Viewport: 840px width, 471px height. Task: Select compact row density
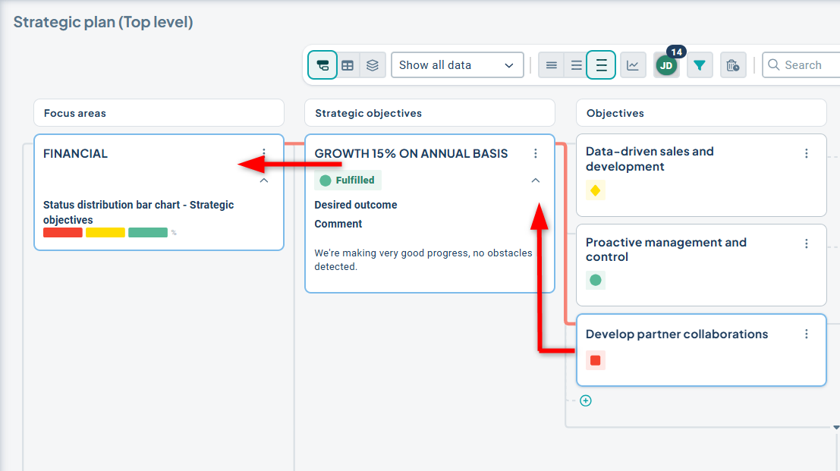coord(552,65)
